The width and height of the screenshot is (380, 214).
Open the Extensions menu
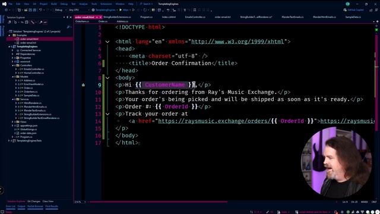(x=106, y=4)
